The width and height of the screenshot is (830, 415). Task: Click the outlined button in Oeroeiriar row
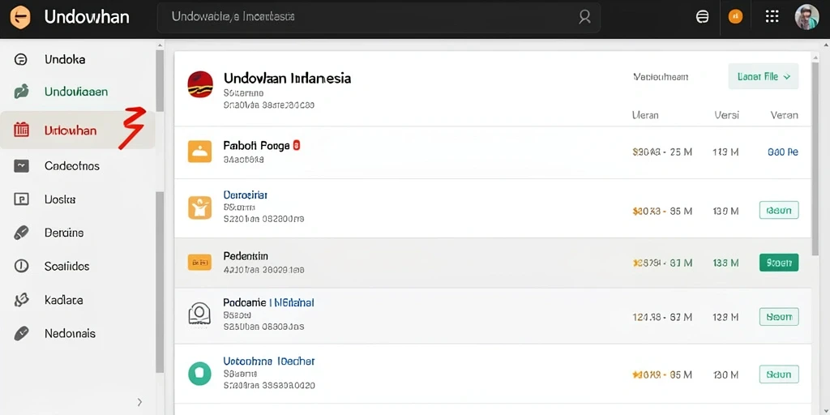pyautogui.click(x=779, y=210)
